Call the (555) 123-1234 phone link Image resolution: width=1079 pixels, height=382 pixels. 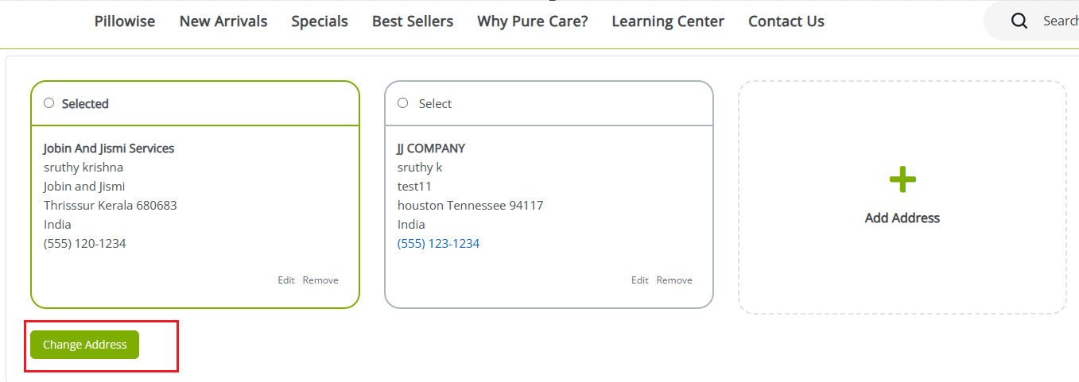click(439, 244)
